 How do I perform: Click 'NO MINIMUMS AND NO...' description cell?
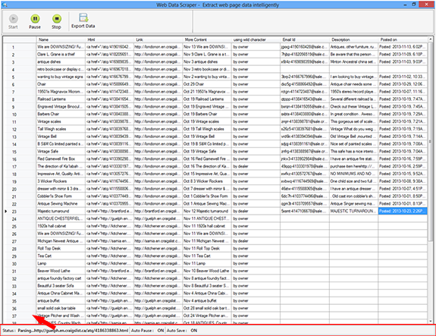[353, 174]
